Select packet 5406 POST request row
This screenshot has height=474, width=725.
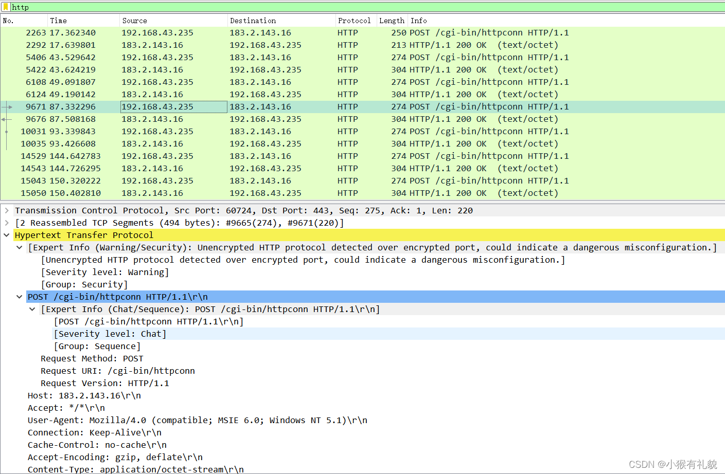click(362, 58)
